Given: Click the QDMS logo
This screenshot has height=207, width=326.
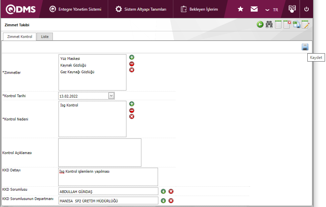Looking at the screenshot, I should (x=21, y=9).
